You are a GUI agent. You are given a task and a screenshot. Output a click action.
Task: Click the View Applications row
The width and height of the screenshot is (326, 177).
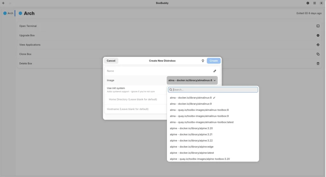pos(169,45)
